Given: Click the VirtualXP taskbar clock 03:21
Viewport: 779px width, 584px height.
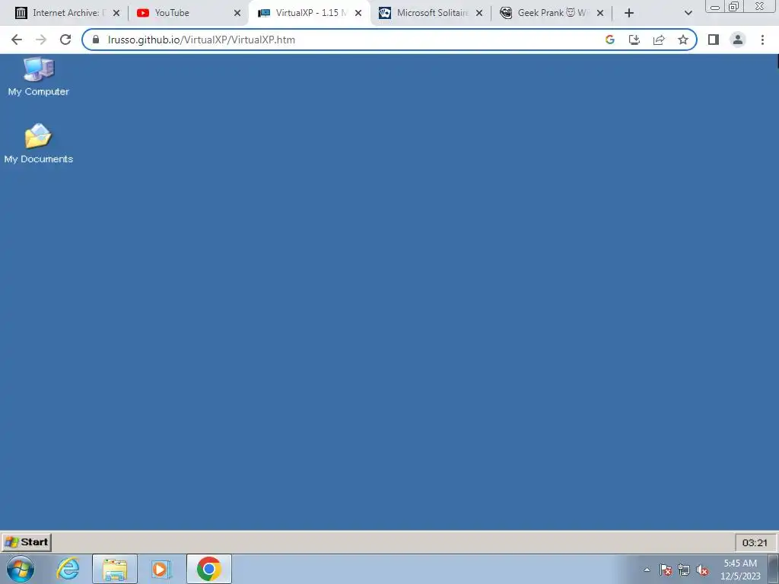Looking at the screenshot, I should [755, 543].
